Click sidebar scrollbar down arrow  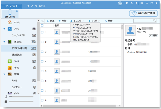(38, 93)
